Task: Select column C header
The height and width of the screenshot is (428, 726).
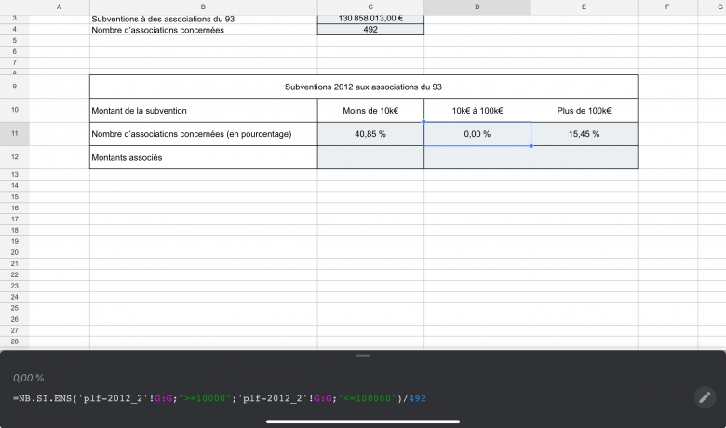Action: [x=370, y=7]
